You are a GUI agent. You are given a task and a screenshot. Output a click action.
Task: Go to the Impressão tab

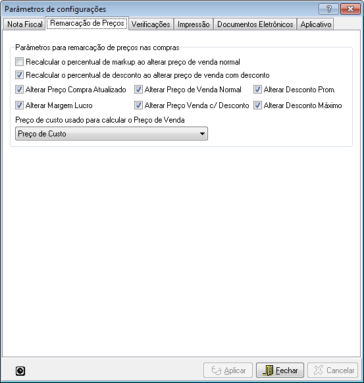tap(194, 24)
